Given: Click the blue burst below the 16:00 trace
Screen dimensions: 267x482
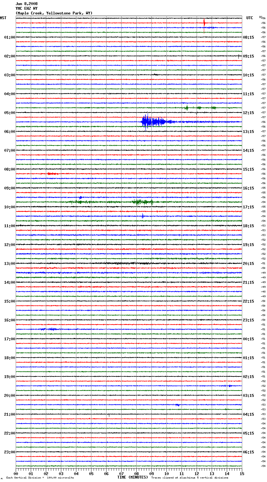Looking at the screenshot, I should click(x=49, y=329).
